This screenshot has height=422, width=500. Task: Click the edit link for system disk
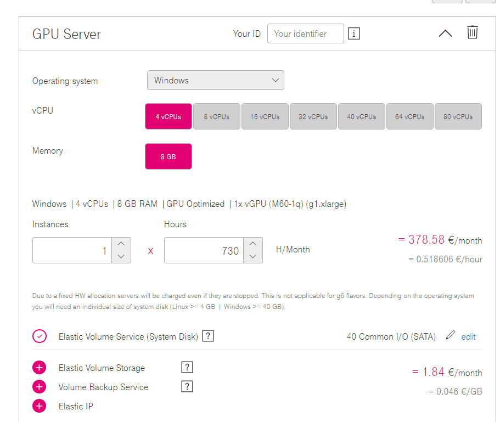coord(468,336)
